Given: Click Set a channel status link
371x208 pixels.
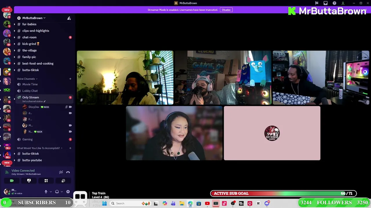Looking at the screenshot, I should tap(34, 101).
